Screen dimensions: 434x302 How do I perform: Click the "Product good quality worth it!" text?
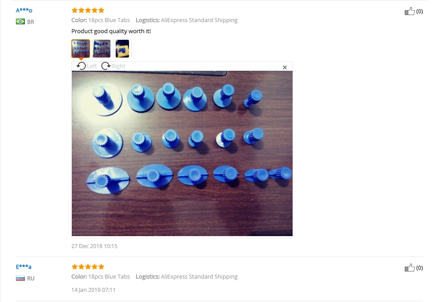[111, 31]
